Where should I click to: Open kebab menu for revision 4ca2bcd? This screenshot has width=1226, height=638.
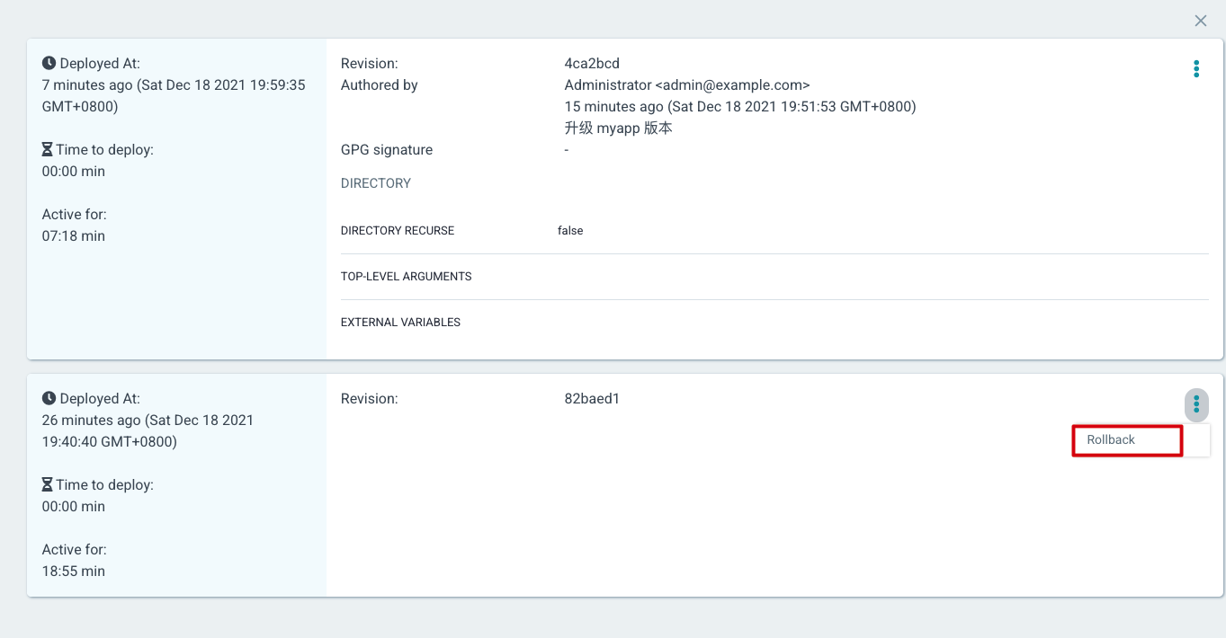(x=1196, y=69)
